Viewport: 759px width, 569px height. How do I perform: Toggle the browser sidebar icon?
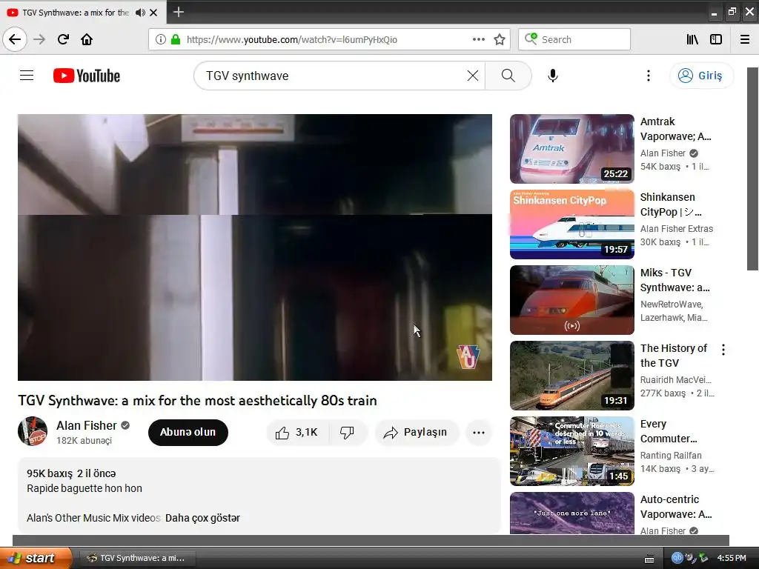[x=716, y=39]
